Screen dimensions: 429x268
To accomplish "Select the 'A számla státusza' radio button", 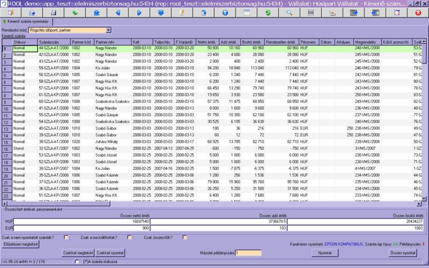I will coord(78,261).
